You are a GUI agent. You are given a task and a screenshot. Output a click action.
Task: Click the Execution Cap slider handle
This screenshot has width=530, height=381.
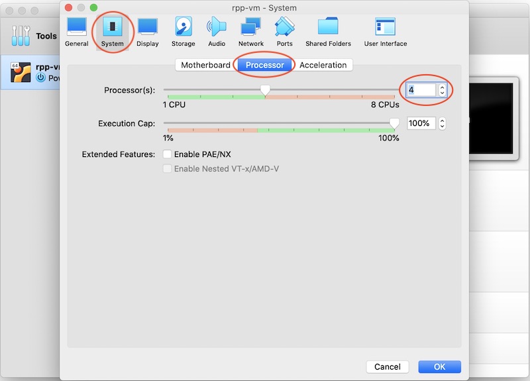394,123
